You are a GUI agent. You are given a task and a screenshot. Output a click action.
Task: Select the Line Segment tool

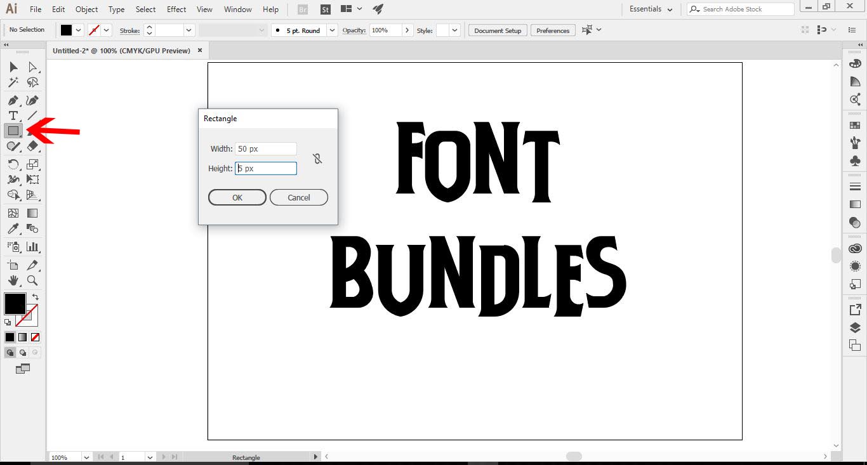[32, 115]
